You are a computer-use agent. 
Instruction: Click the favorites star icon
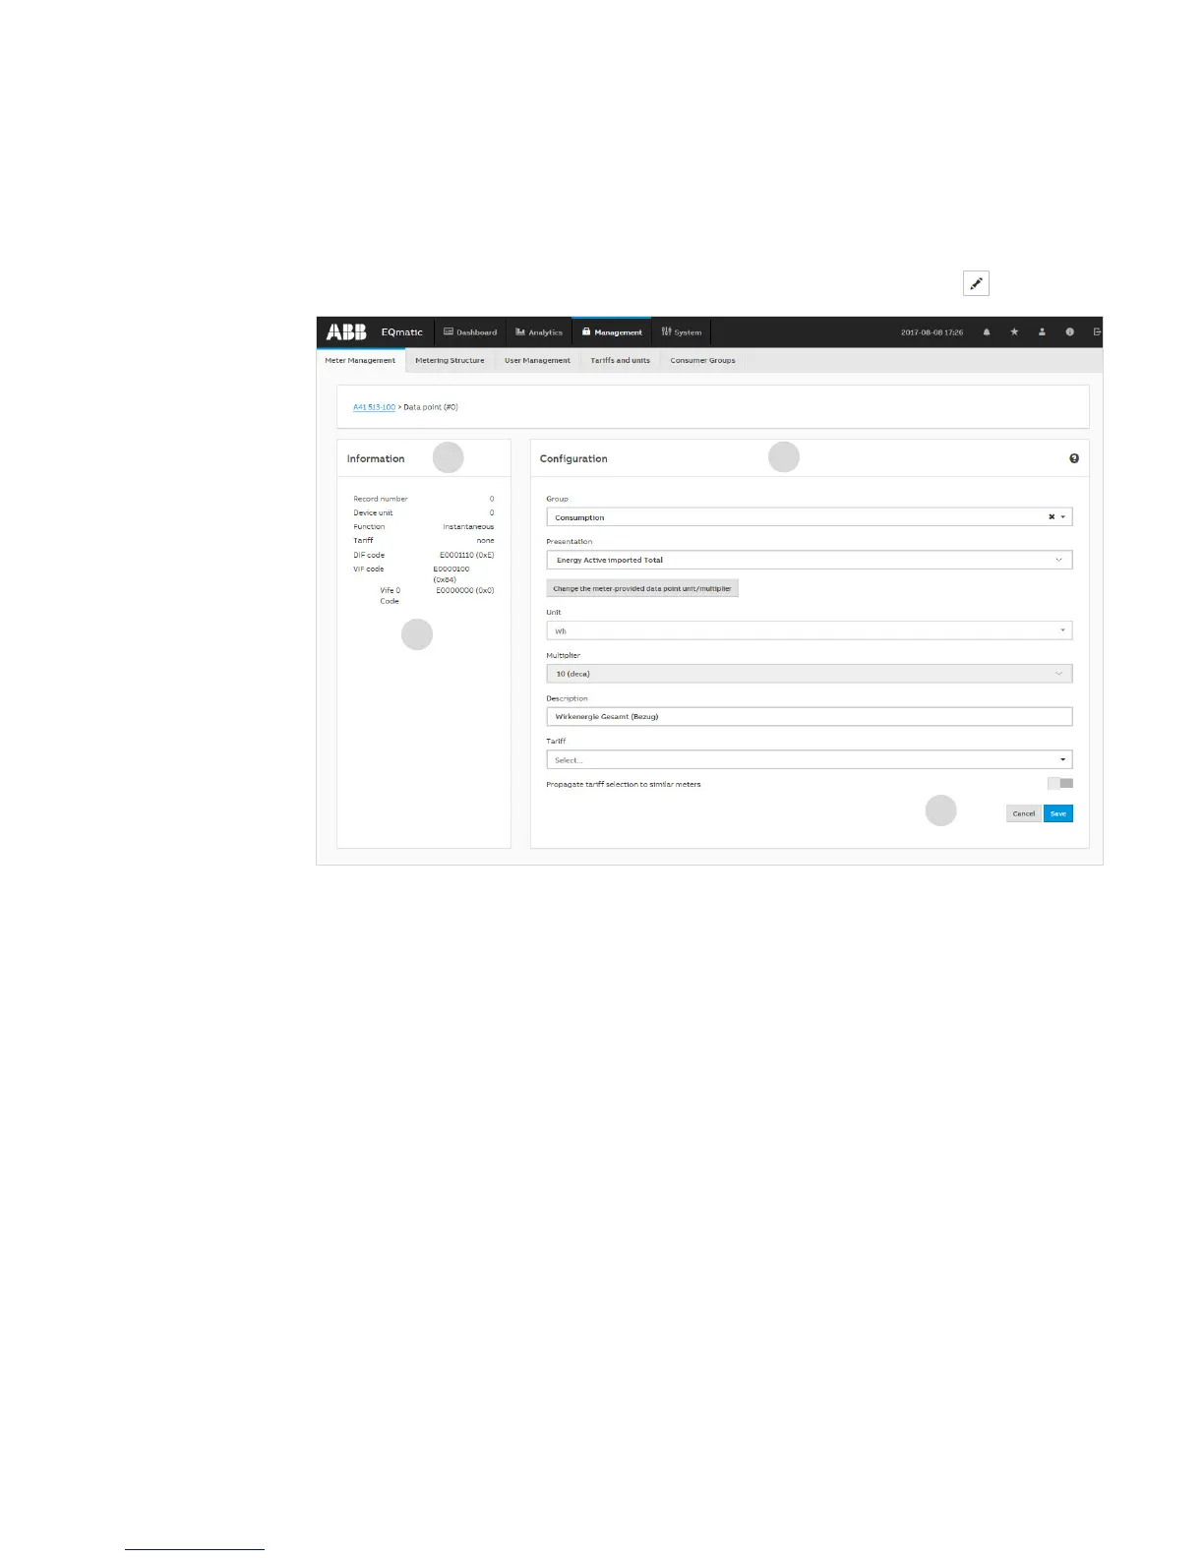(x=1014, y=332)
